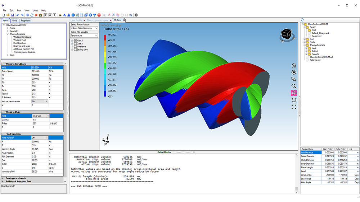Click the magnifier zoom icon in the 3D viewer
This screenshot has width=360, height=202.
click(294, 86)
